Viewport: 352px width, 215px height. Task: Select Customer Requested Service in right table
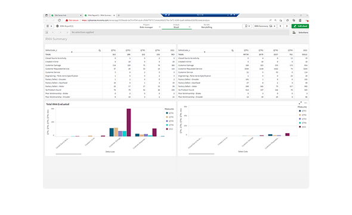coord(243,69)
